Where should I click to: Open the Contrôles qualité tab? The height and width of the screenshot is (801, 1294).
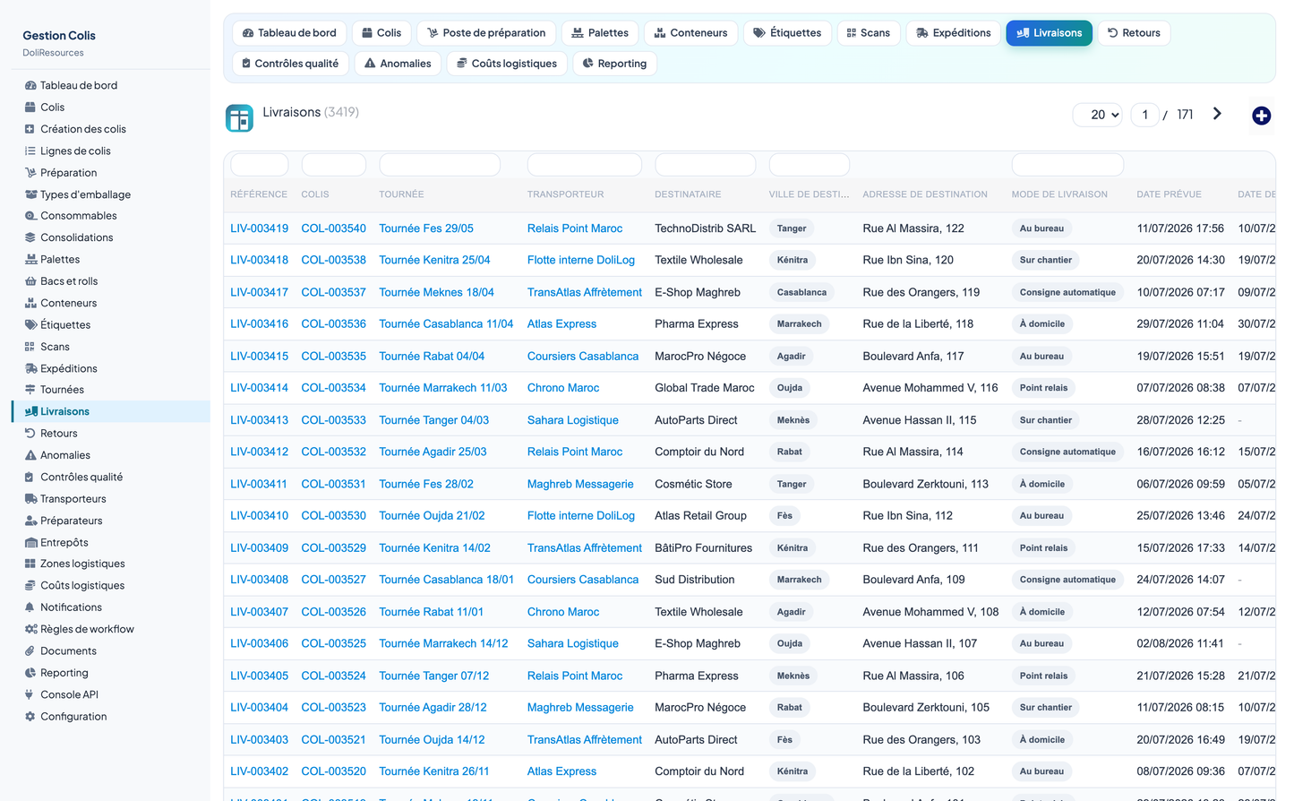(x=291, y=64)
